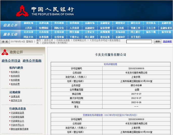Open the 法律法规 navigation item
173x135 pixels.
click(44, 23)
